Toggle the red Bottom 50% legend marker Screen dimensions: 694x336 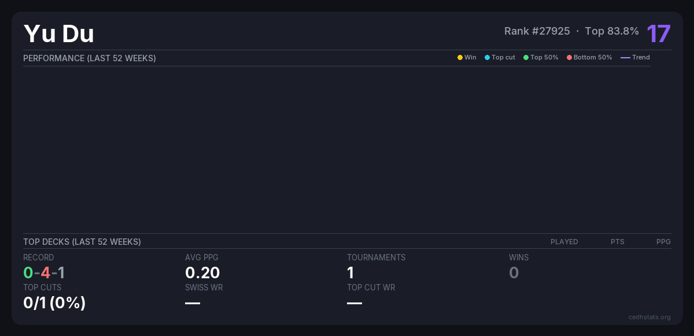click(x=569, y=58)
